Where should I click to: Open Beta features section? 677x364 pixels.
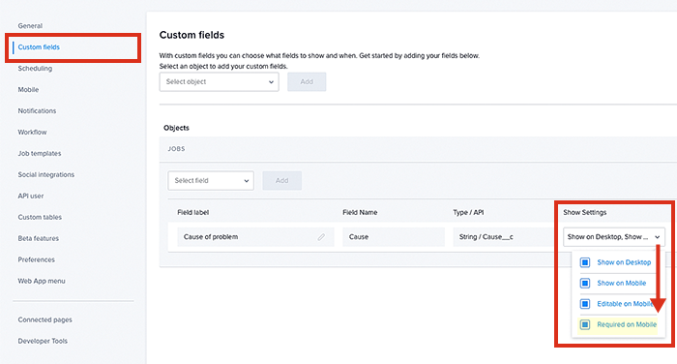tap(39, 238)
